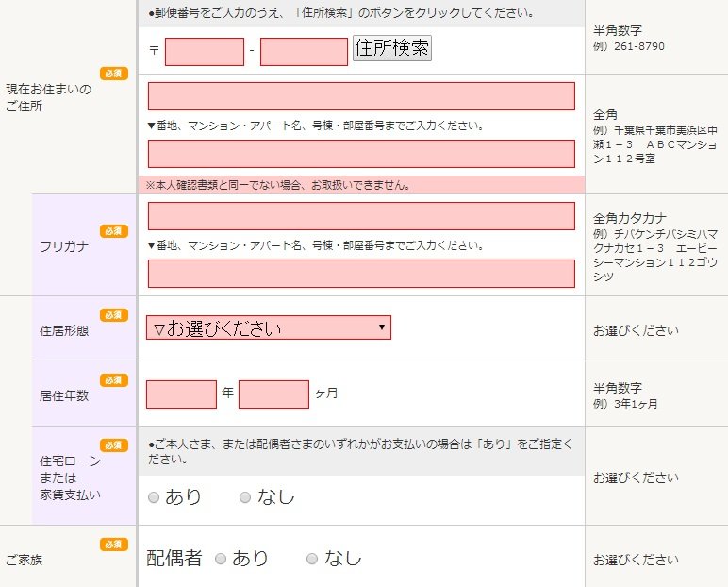Click the 年 field for 居住年数

[x=181, y=394]
